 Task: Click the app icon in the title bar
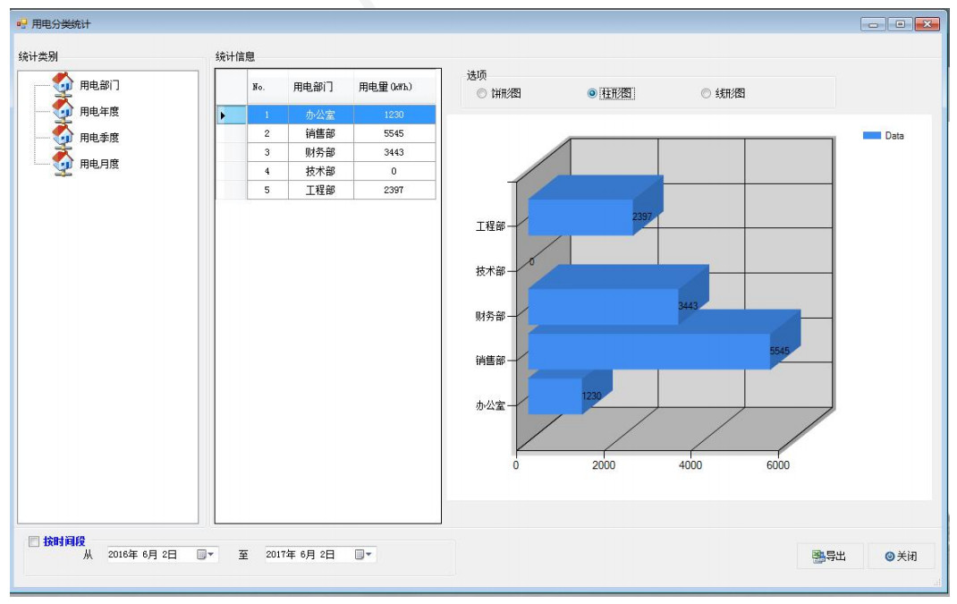pos(22,24)
